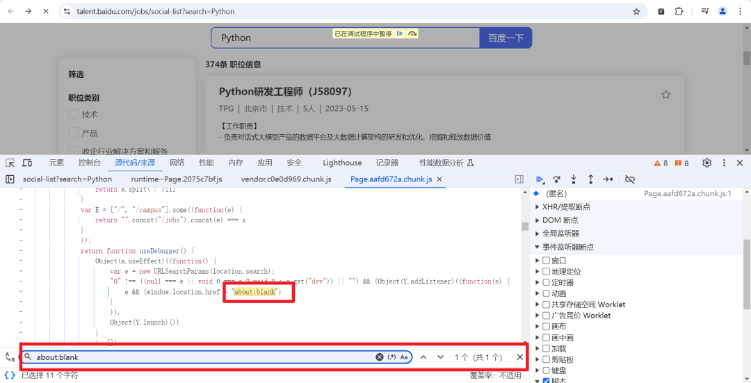Open the Lighthouse tab
751x383 pixels.
[342, 163]
